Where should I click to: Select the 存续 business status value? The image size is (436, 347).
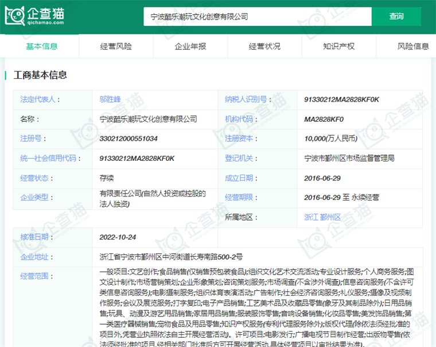(107, 178)
